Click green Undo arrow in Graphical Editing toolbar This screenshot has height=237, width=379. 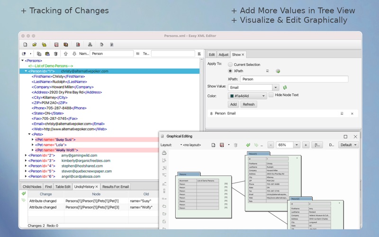[x=248, y=145]
